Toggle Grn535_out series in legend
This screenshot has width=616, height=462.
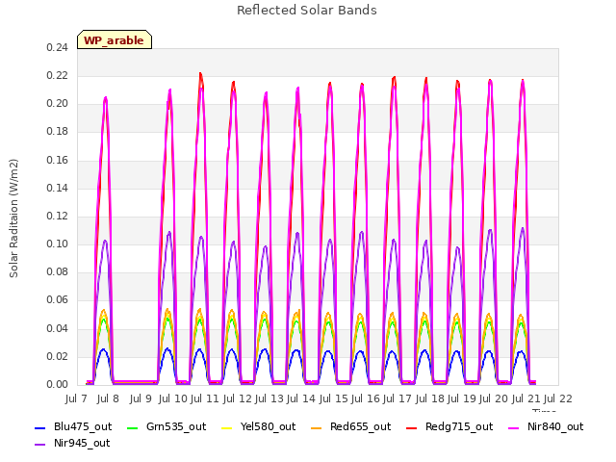tap(167, 426)
